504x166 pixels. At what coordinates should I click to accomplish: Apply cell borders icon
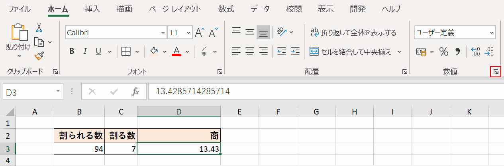click(x=126, y=51)
